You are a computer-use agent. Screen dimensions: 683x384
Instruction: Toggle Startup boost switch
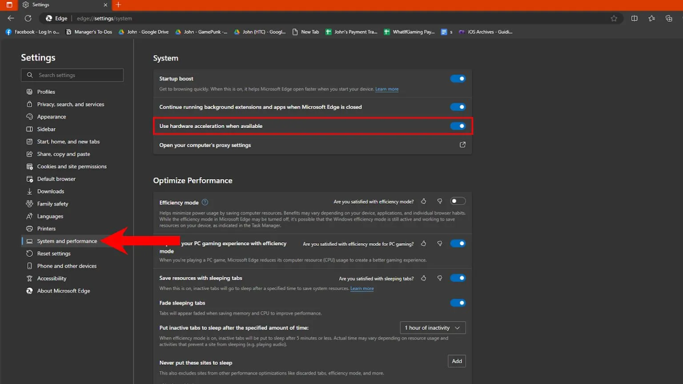458,79
